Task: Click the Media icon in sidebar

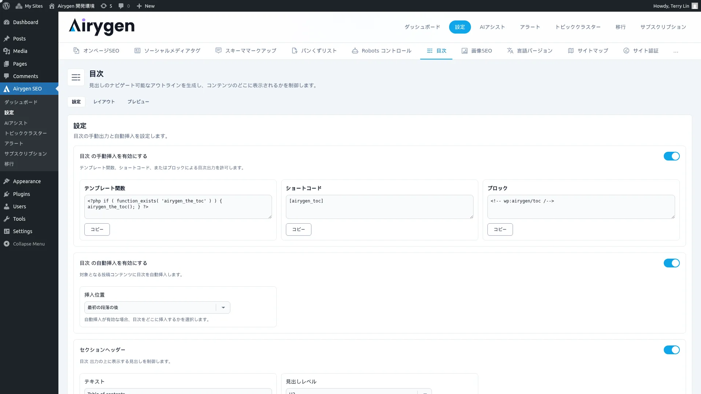Action: tap(7, 51)
